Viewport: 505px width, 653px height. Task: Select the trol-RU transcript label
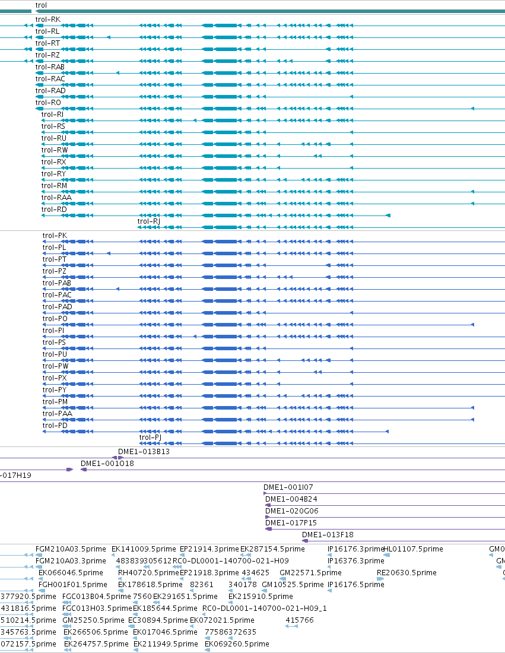(x=54, y=138)
